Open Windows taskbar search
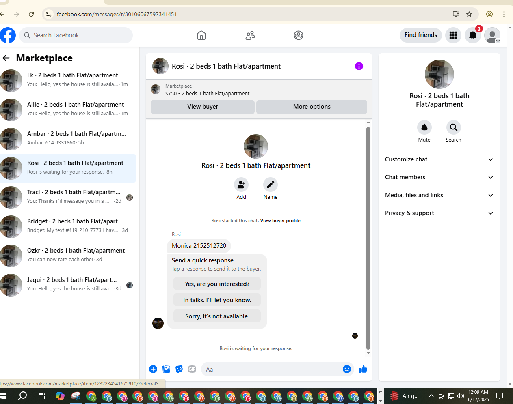This screenshot has width=513, height=404. pos(22,396)
